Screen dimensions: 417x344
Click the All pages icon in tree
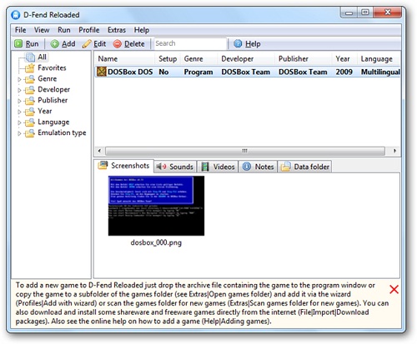click(30, 57)
